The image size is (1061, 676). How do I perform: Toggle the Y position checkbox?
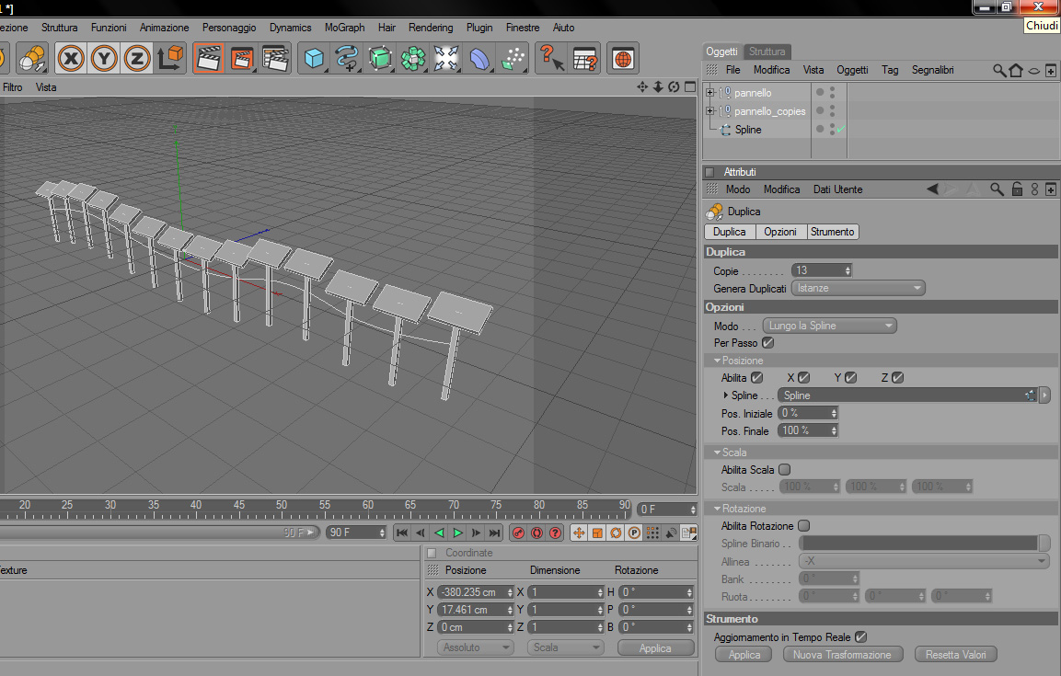[x=850, y=378]
